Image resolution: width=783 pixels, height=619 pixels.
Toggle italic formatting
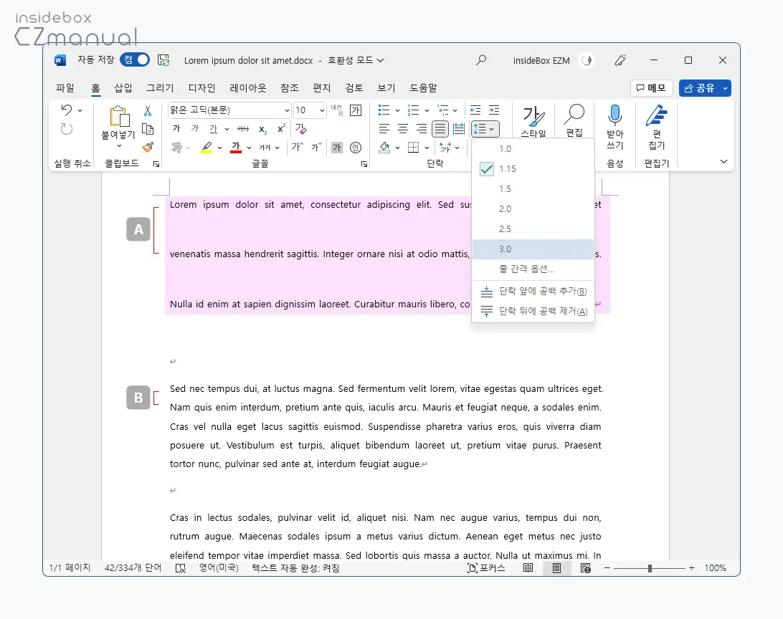(x=195, y=129)
